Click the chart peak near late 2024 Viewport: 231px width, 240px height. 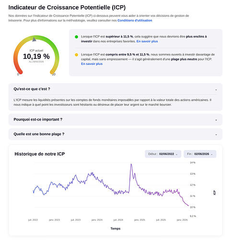pyautogui.click(x=131, y=164)
